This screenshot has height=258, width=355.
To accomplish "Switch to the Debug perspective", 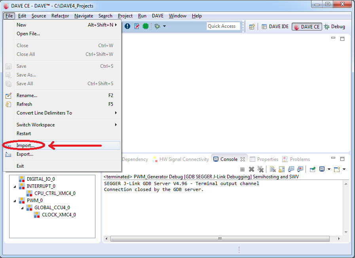I will [335, 27].
